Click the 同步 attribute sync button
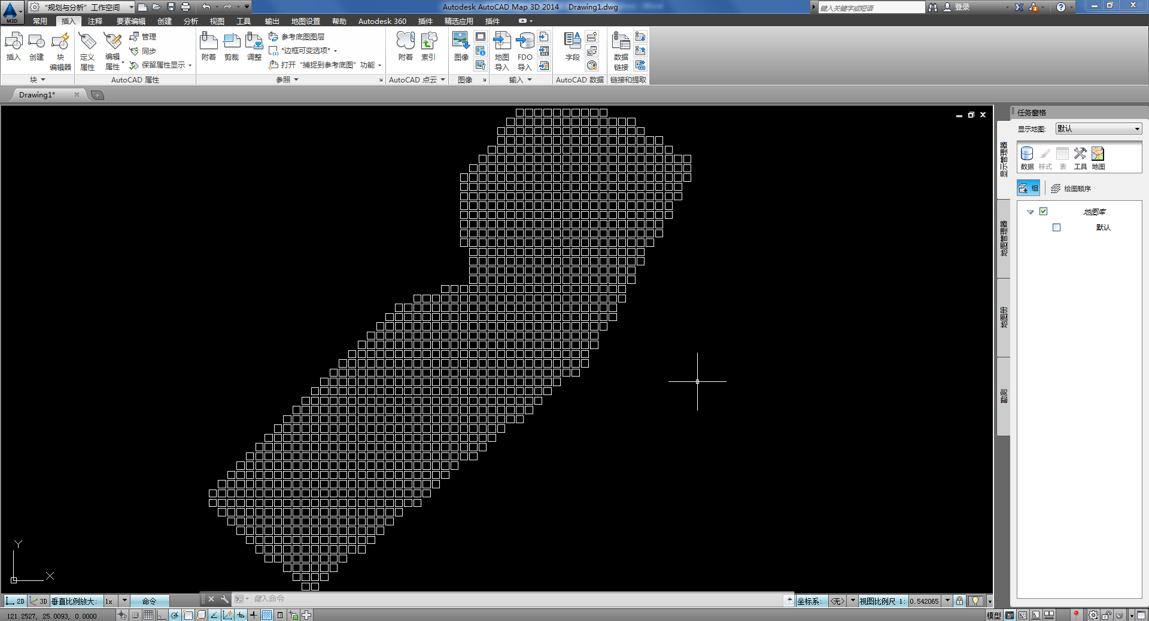This screenshot has width=1149, height=621. coord(143,51)
